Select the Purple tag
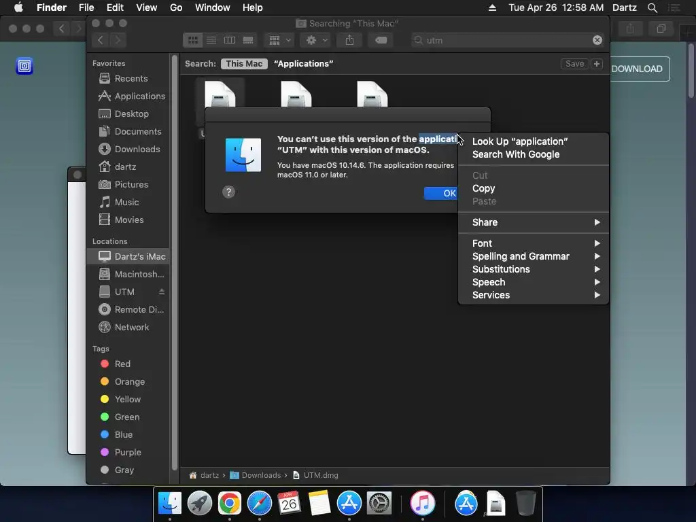The width and height of the screenshot is (696, 522). 128,453
